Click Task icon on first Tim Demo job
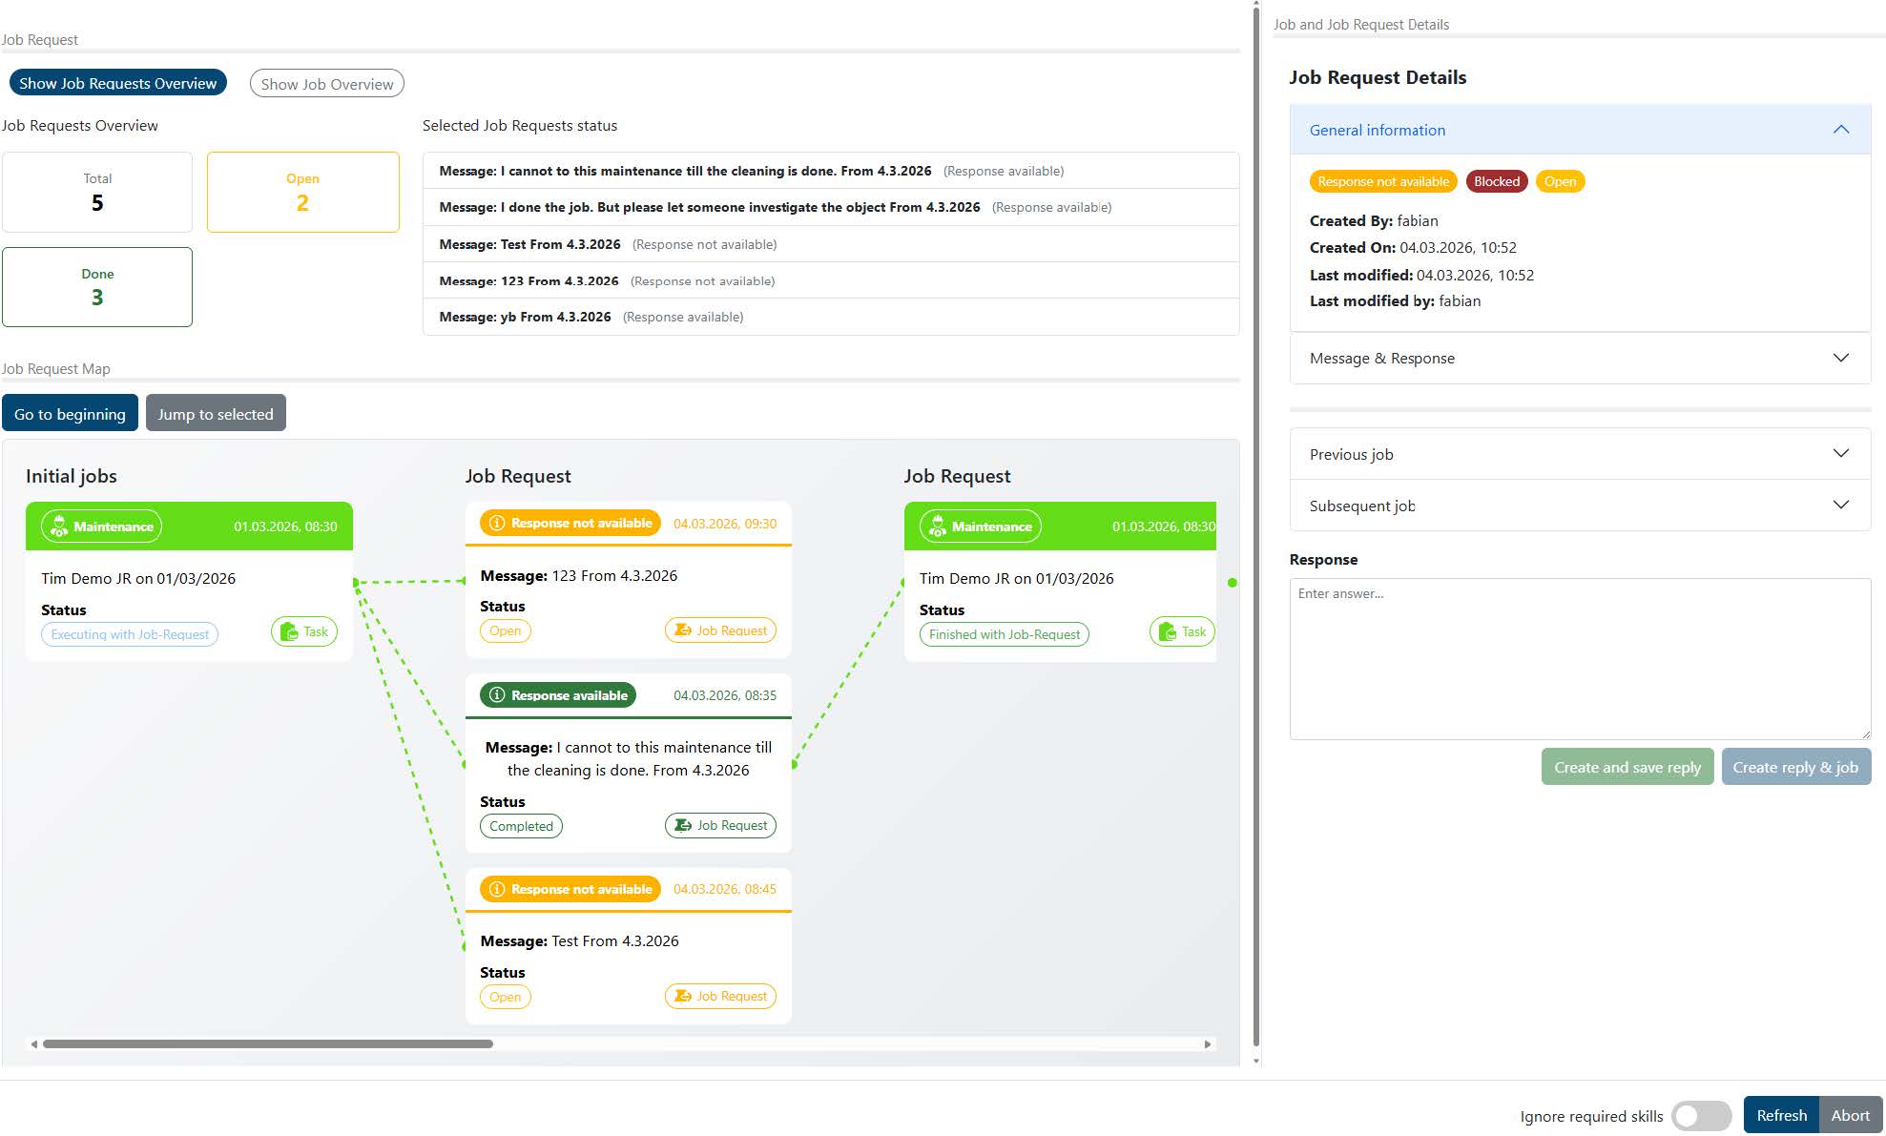The image size is (1886, 1136). click(x=289, y=631)
